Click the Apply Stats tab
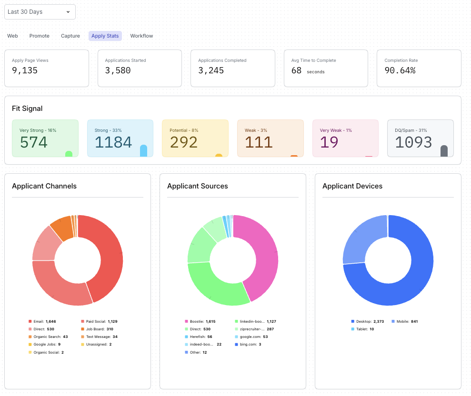The image size is (471, 396). pos(105,36)
